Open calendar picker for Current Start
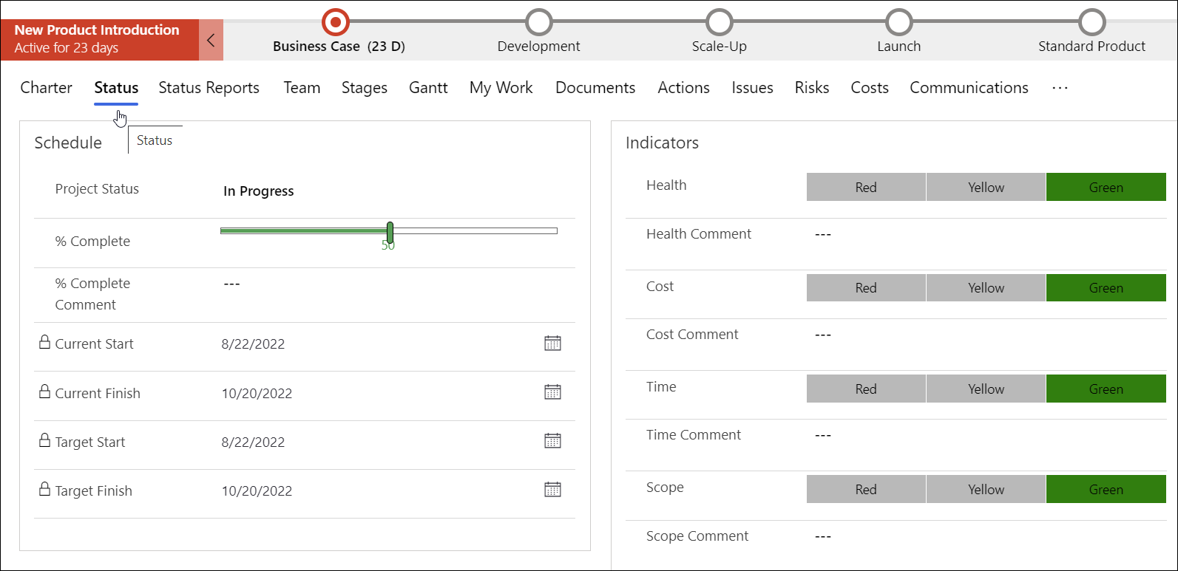The height and width of the screenshot is (571, 1178). (x=552, y=343)
